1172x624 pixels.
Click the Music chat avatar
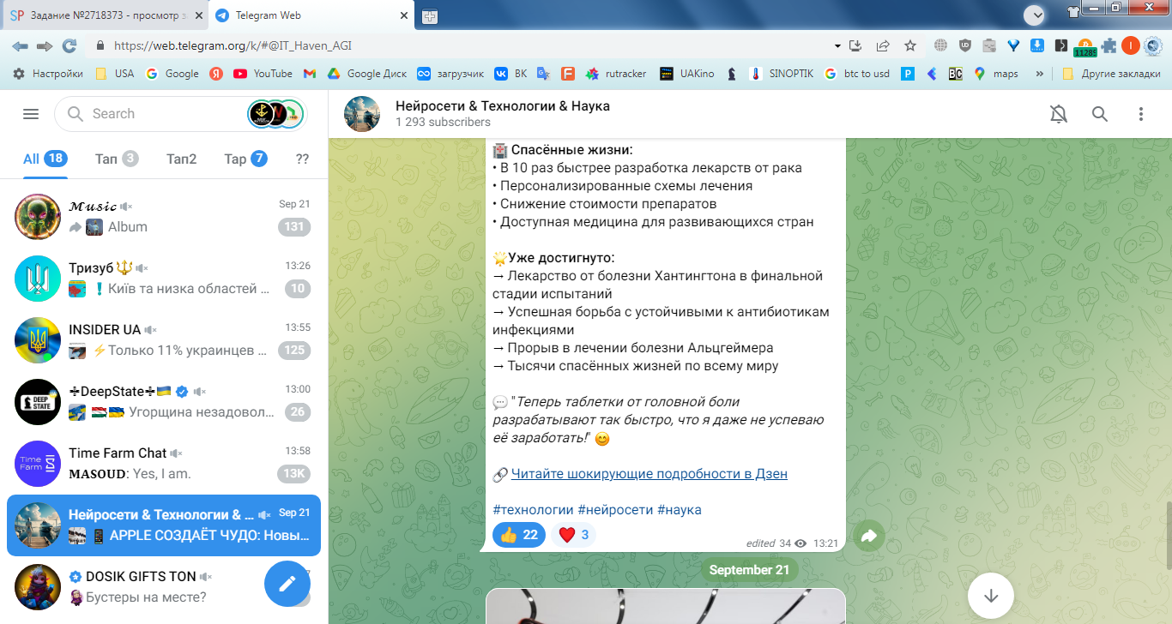(x=38, y=217)
